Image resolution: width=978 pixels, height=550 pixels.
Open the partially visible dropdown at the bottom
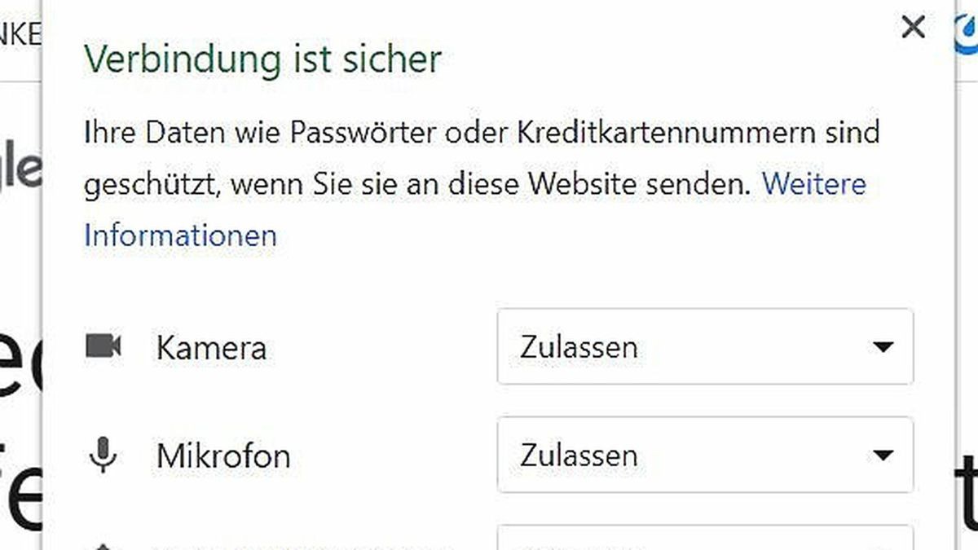coord(705,544)
